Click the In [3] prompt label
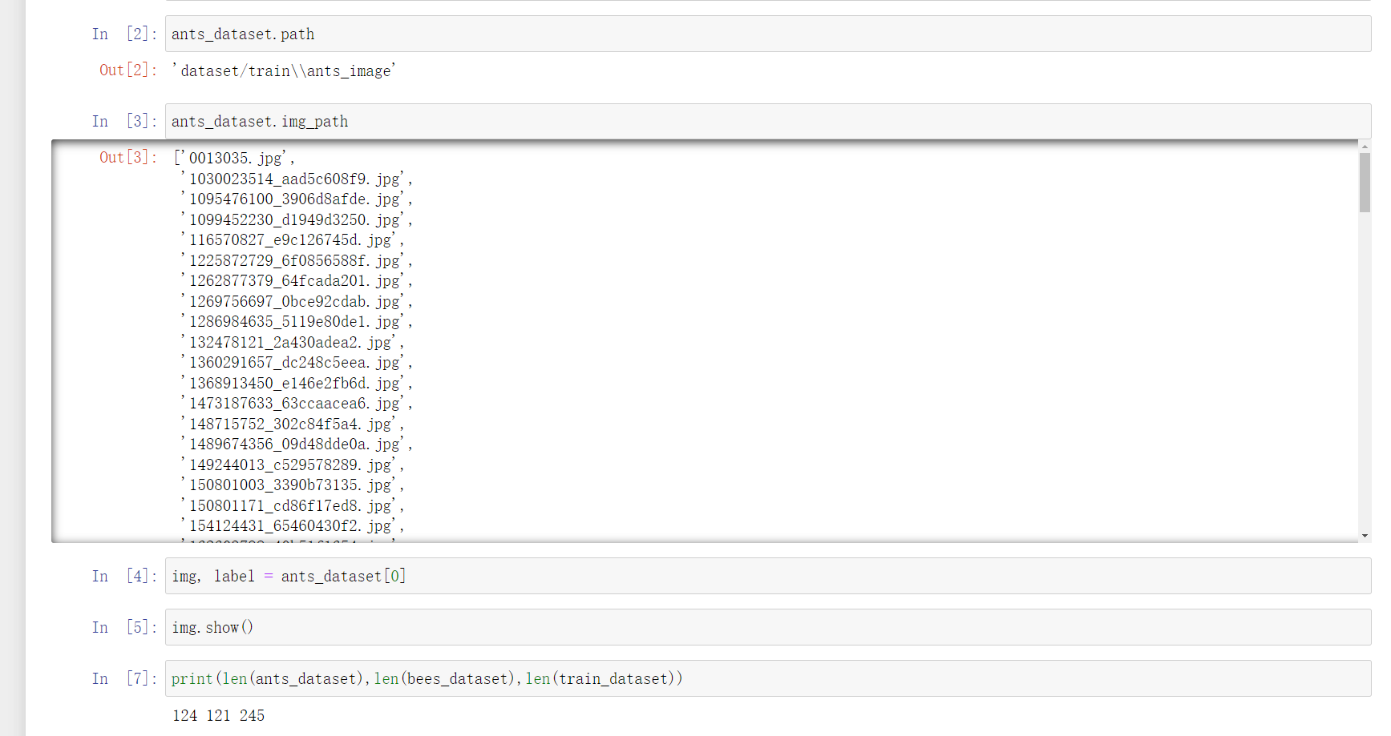 pos(124,121)
